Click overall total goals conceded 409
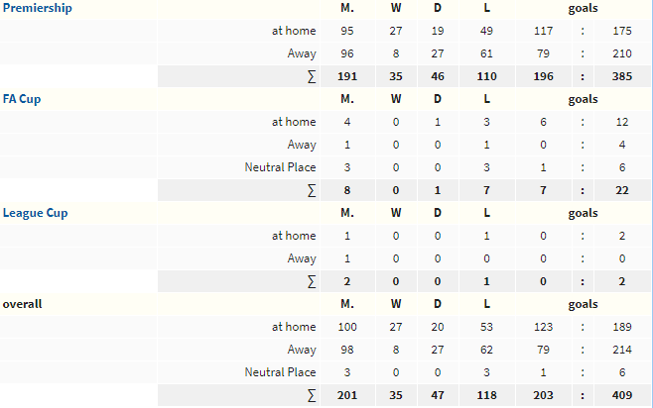Viewport: 653px width, 408px height. (x=622, y=395)
